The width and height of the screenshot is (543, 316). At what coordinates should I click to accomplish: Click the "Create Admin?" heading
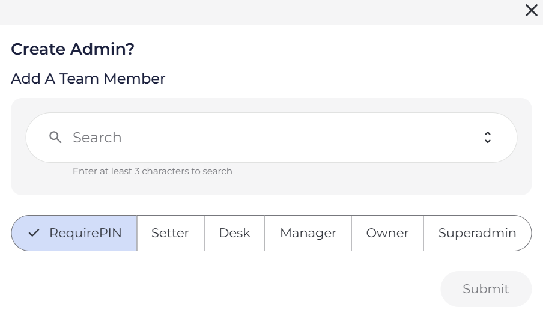[73, 49]
